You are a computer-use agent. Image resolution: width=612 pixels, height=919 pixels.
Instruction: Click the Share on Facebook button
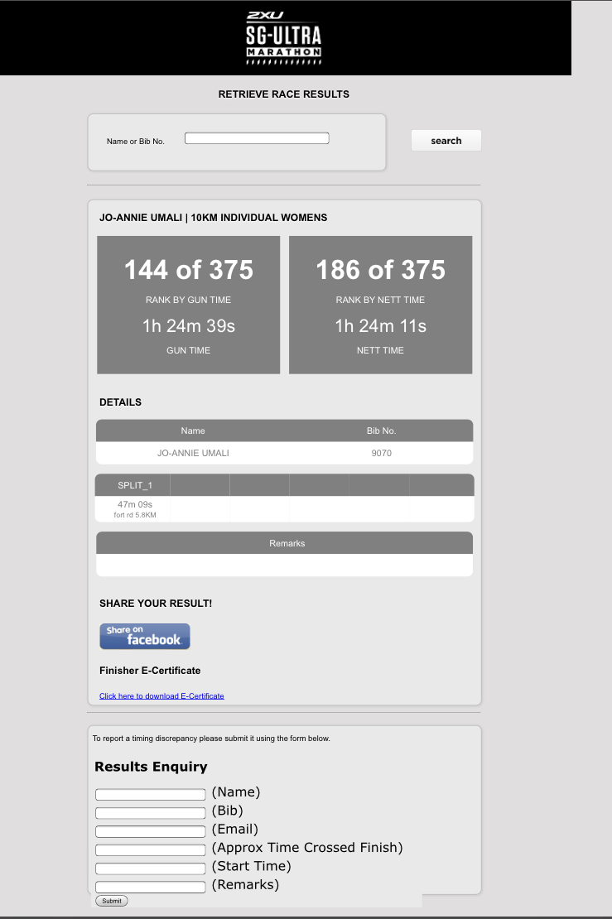145,637
